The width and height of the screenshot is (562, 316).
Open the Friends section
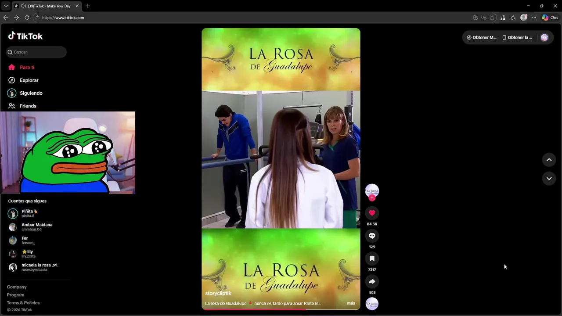point(28,106)
